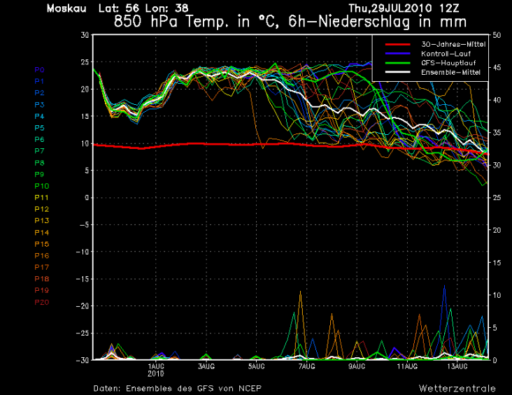Viewport: 512px width, 395px height.
Task: Click the P12 ensemble member label
Action: coord(42,209)
